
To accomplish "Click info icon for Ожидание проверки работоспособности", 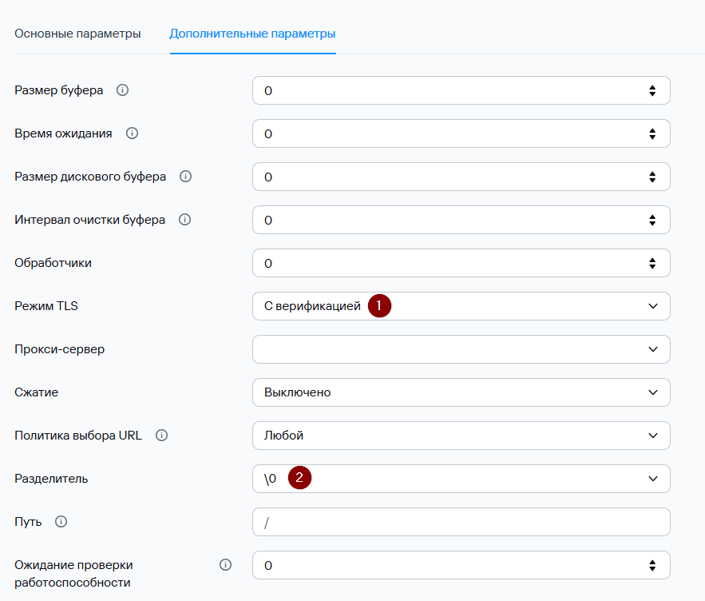I will (225, 565).
